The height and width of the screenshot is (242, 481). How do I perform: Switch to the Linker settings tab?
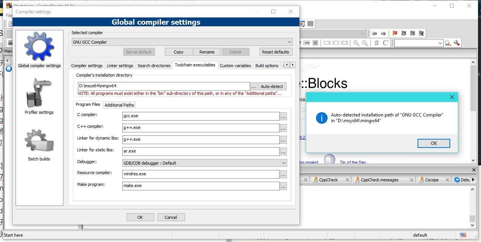point(120,66)
